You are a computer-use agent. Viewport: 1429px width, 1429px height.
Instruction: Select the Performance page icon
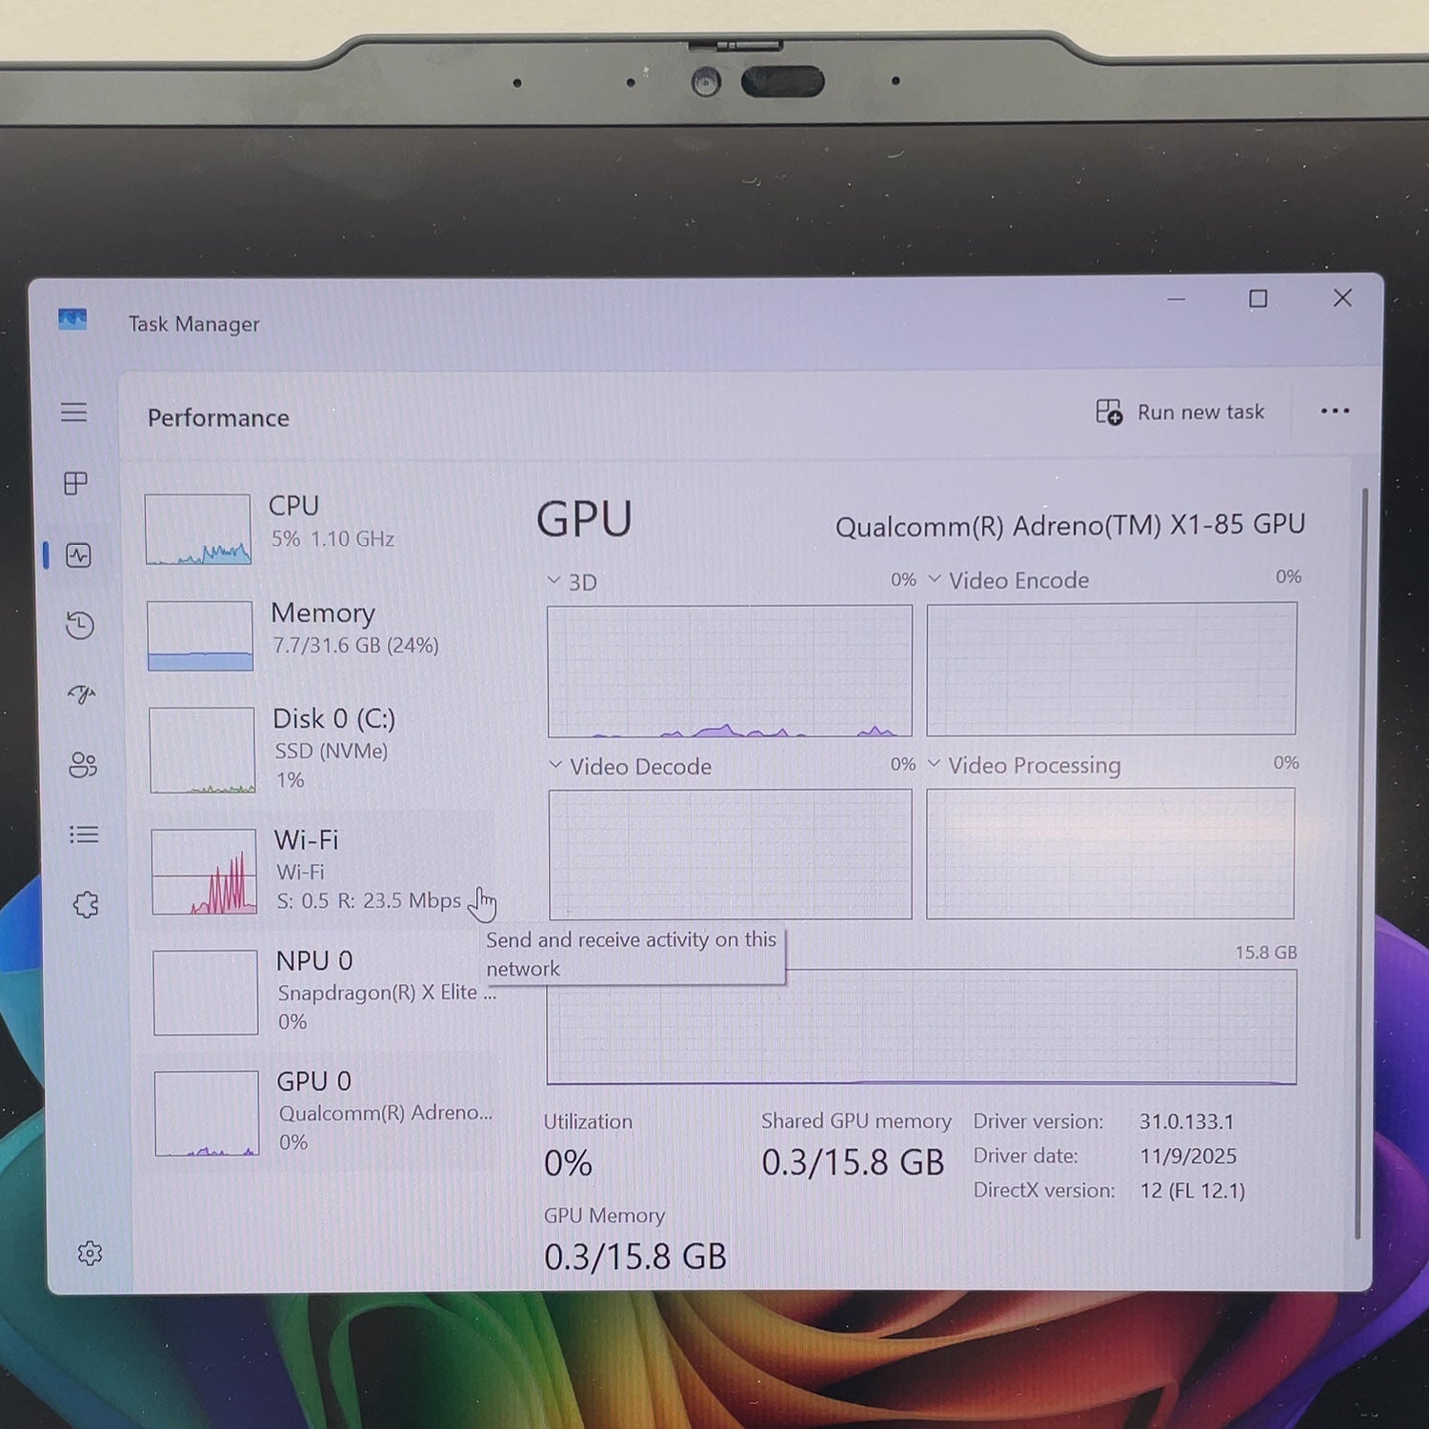tap(78, 555)
